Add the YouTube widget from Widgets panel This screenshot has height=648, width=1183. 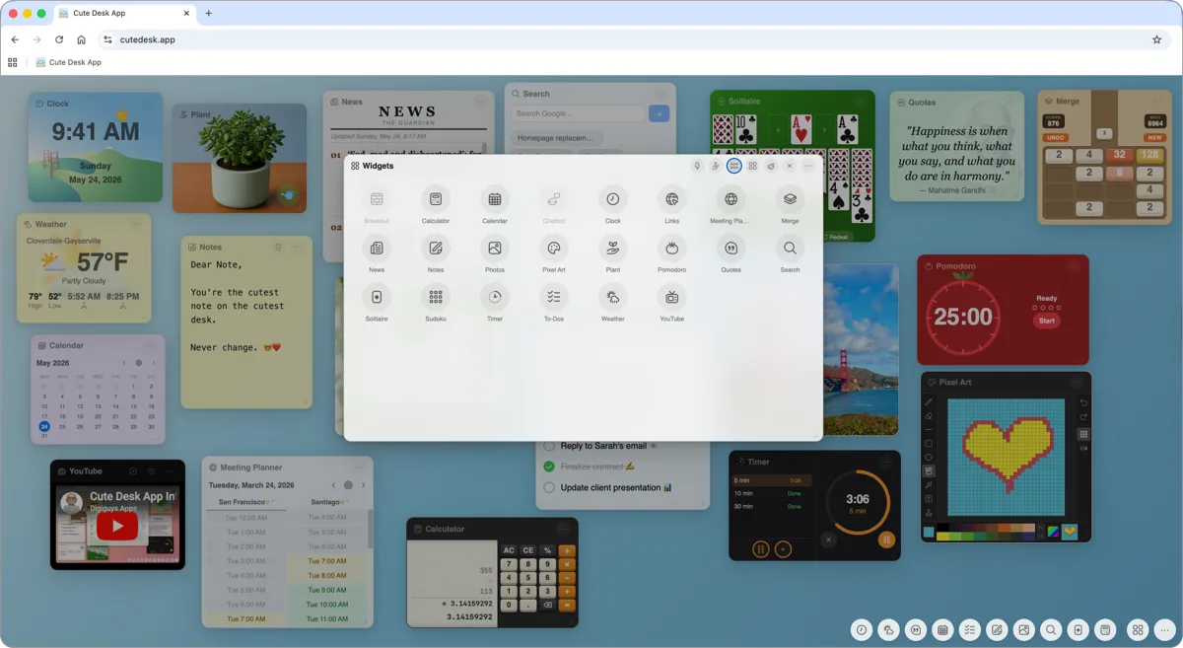point(671,297)
